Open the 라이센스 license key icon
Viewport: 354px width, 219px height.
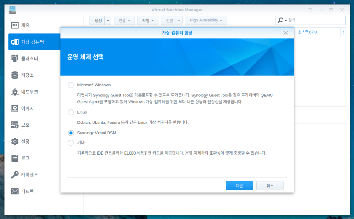click(x=15, y=175)
